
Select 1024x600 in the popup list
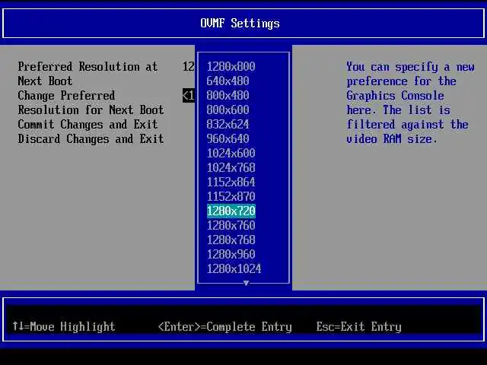[x=231, y=153]
